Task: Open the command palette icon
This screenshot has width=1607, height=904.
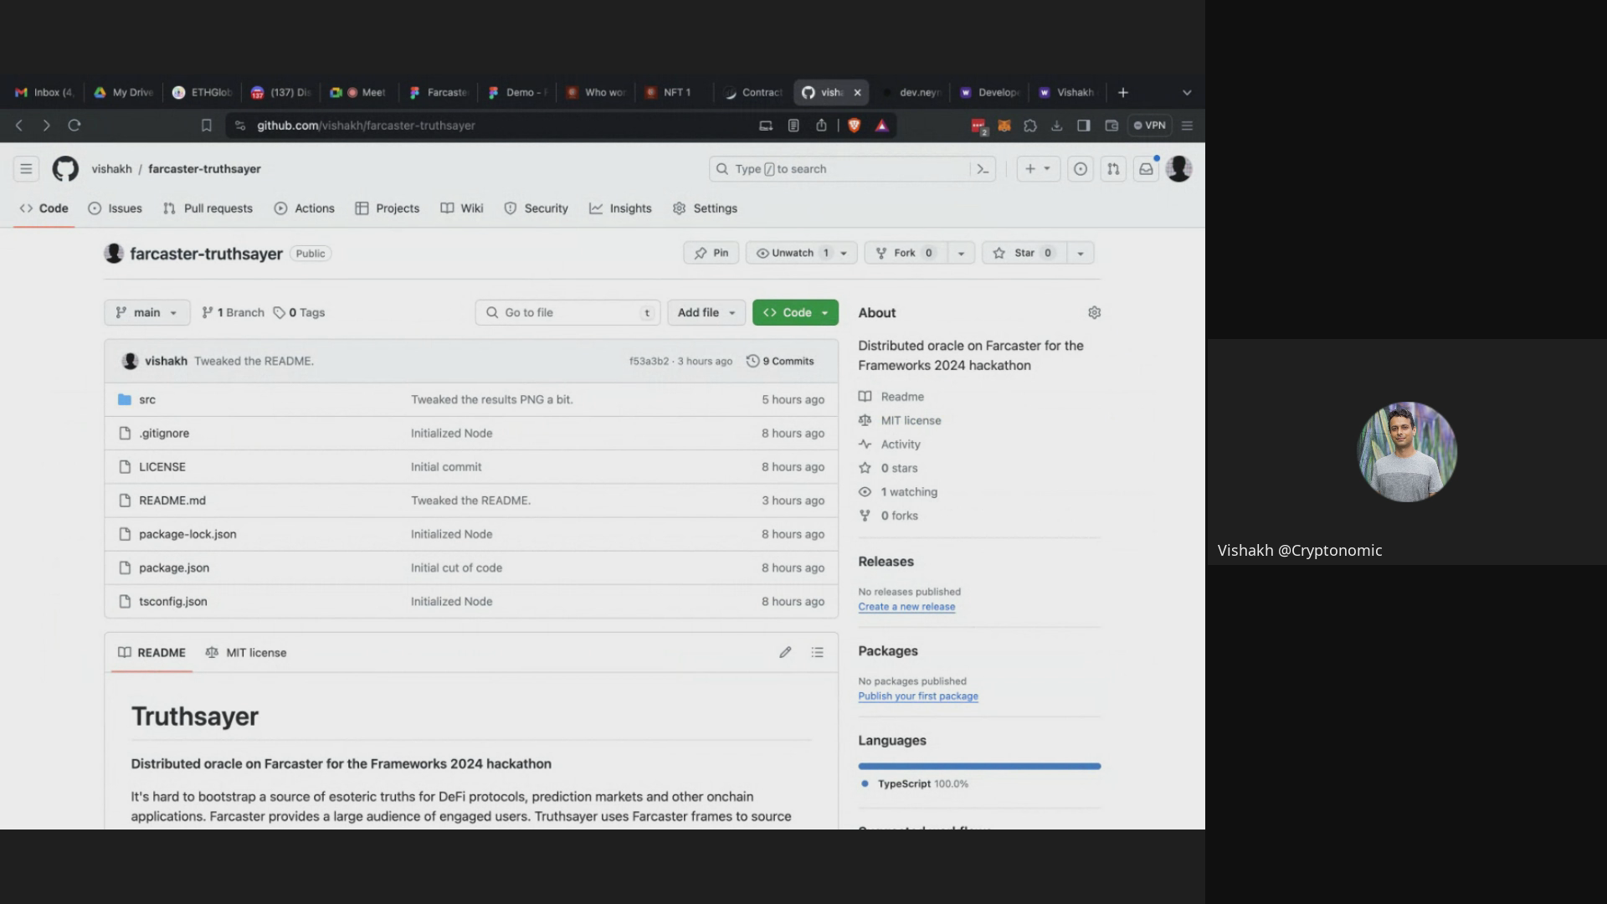Action: pyautogui.click(x=983, y=169)
